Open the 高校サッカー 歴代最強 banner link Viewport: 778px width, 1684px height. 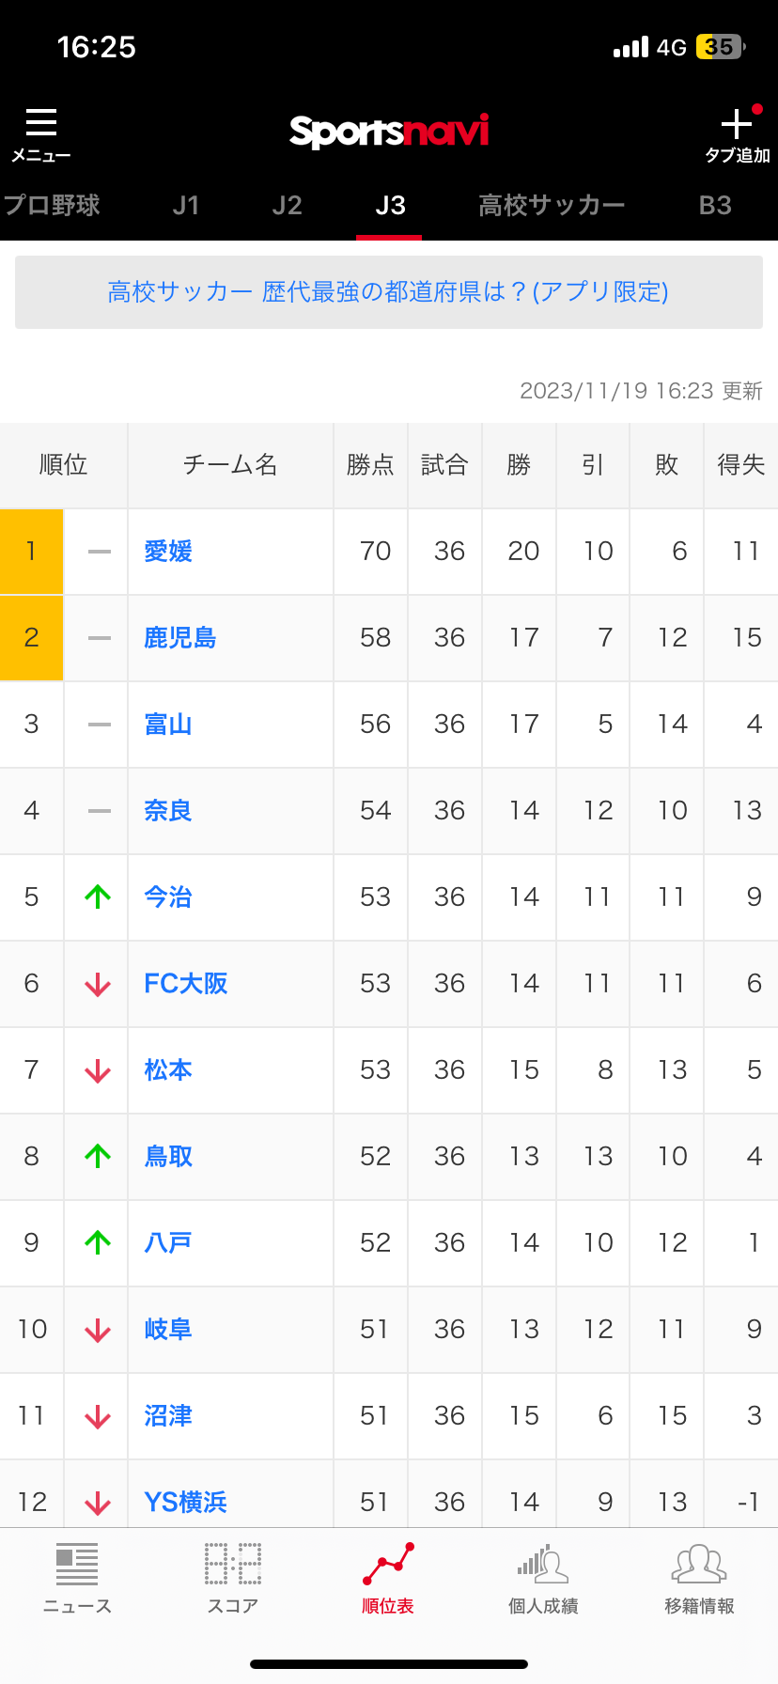[x=388, y=292]
